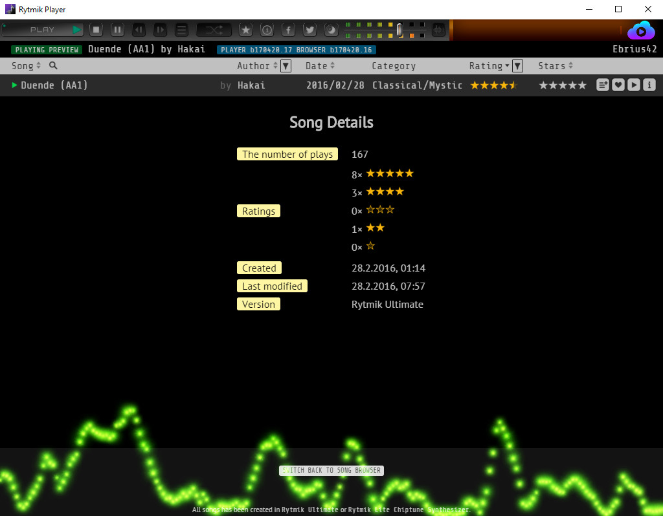Toggle the Author filter funnel icon
Screen dimensions: 663x516
click(286, 65)
